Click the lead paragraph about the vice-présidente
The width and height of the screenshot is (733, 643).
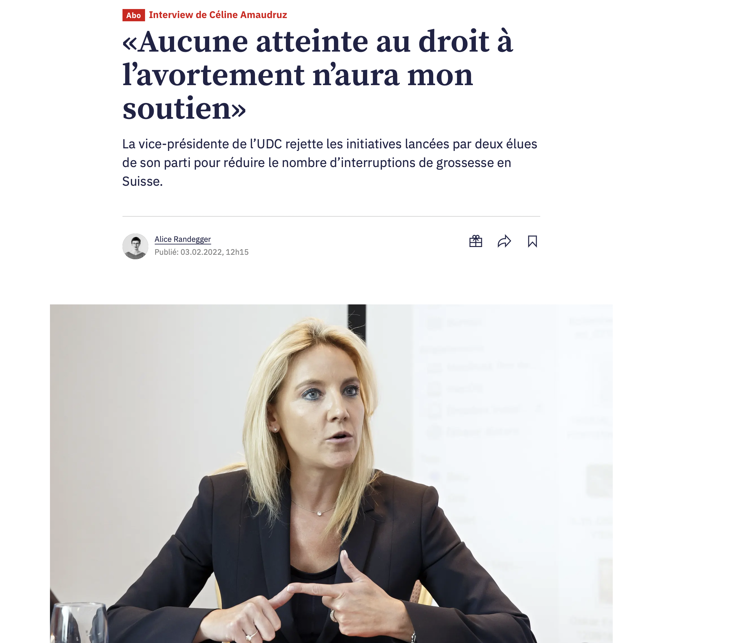coord(329,163)
